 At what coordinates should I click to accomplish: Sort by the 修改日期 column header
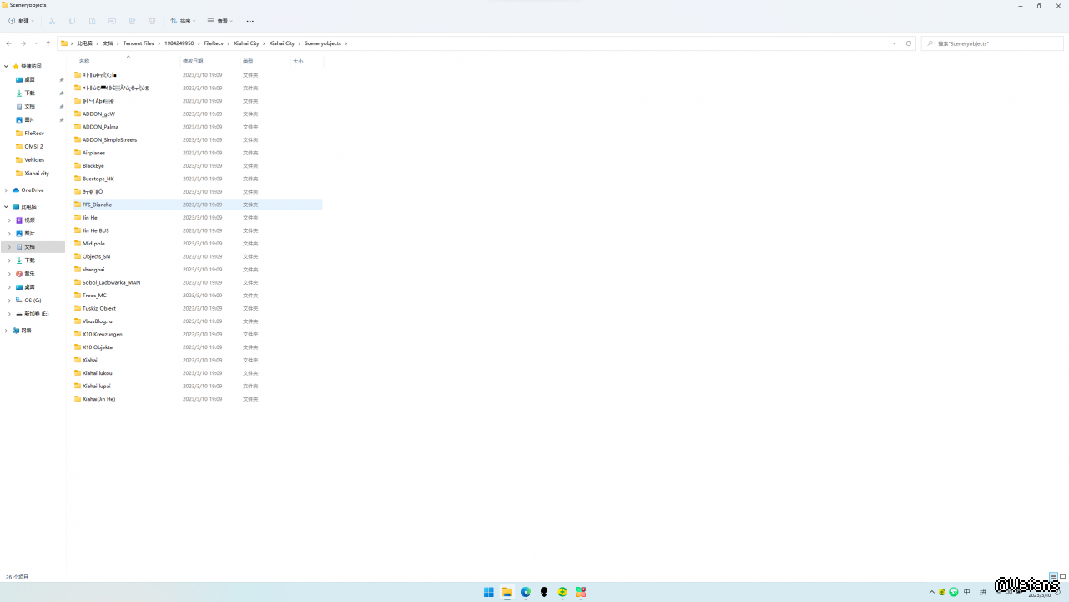tap(193, 61)
